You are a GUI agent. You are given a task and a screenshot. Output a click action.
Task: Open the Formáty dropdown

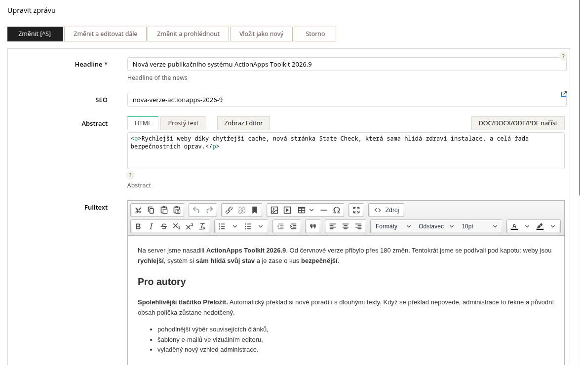(x=393, y=226)
